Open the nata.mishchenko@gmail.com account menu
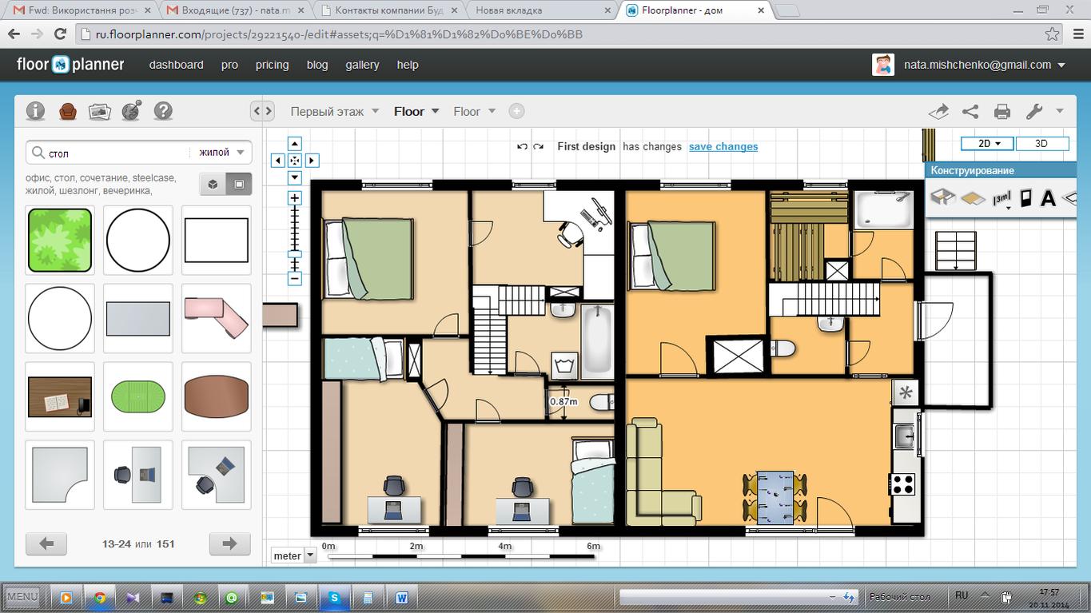This screenshot has width=1091, height=613. coord(984,65)
